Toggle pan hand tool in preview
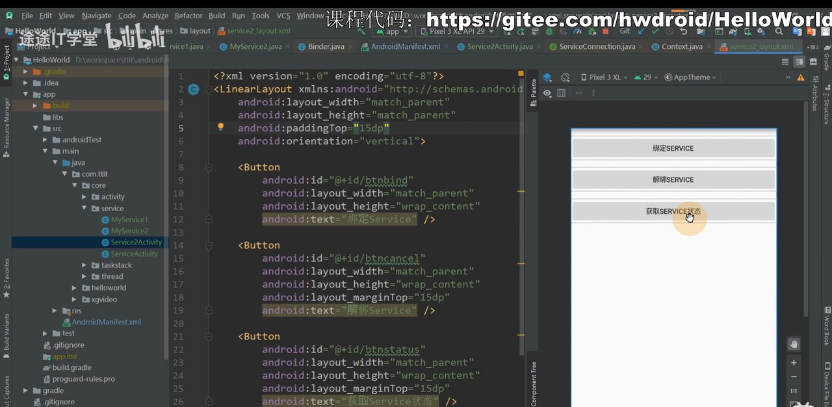The image size is (832, 407). (x=793, y=344)
